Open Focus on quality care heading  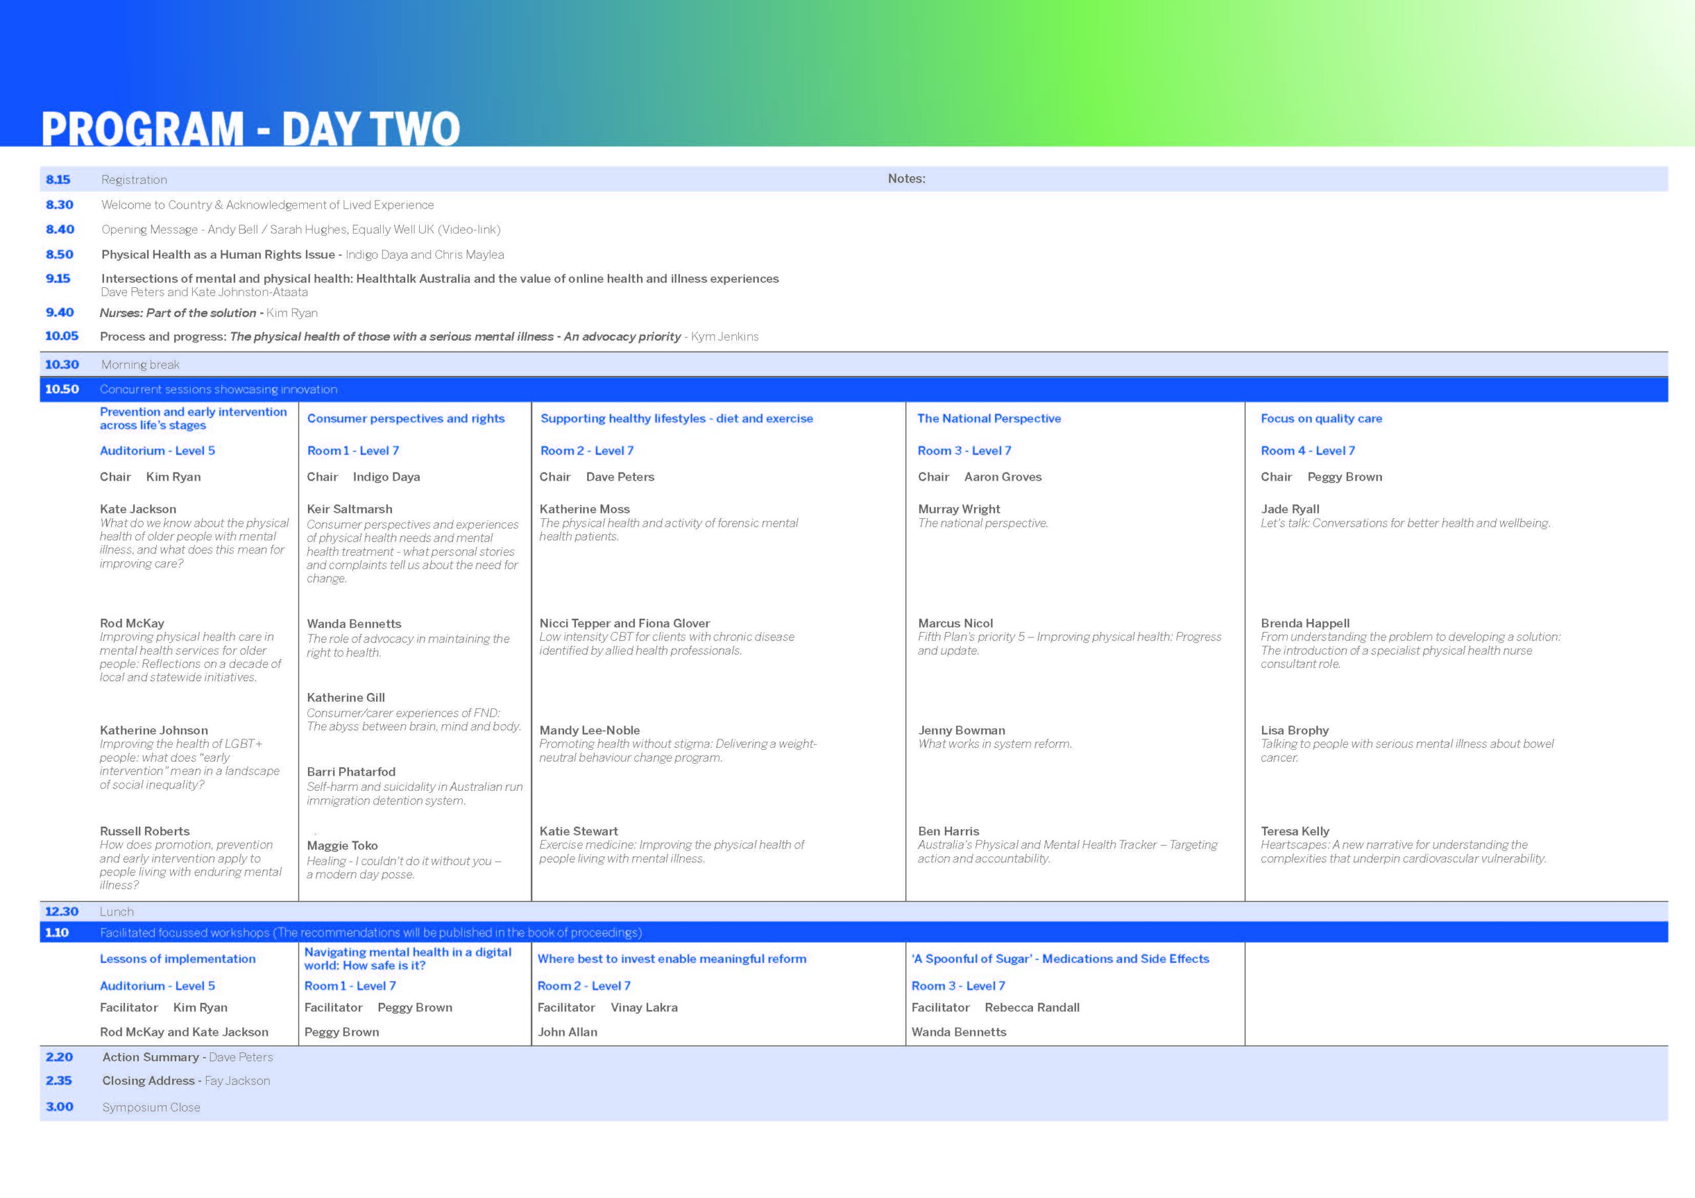1321,418
